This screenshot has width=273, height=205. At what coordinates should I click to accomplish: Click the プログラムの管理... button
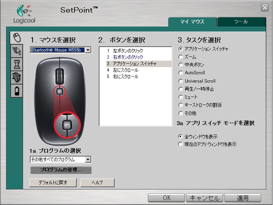(60, 170)
